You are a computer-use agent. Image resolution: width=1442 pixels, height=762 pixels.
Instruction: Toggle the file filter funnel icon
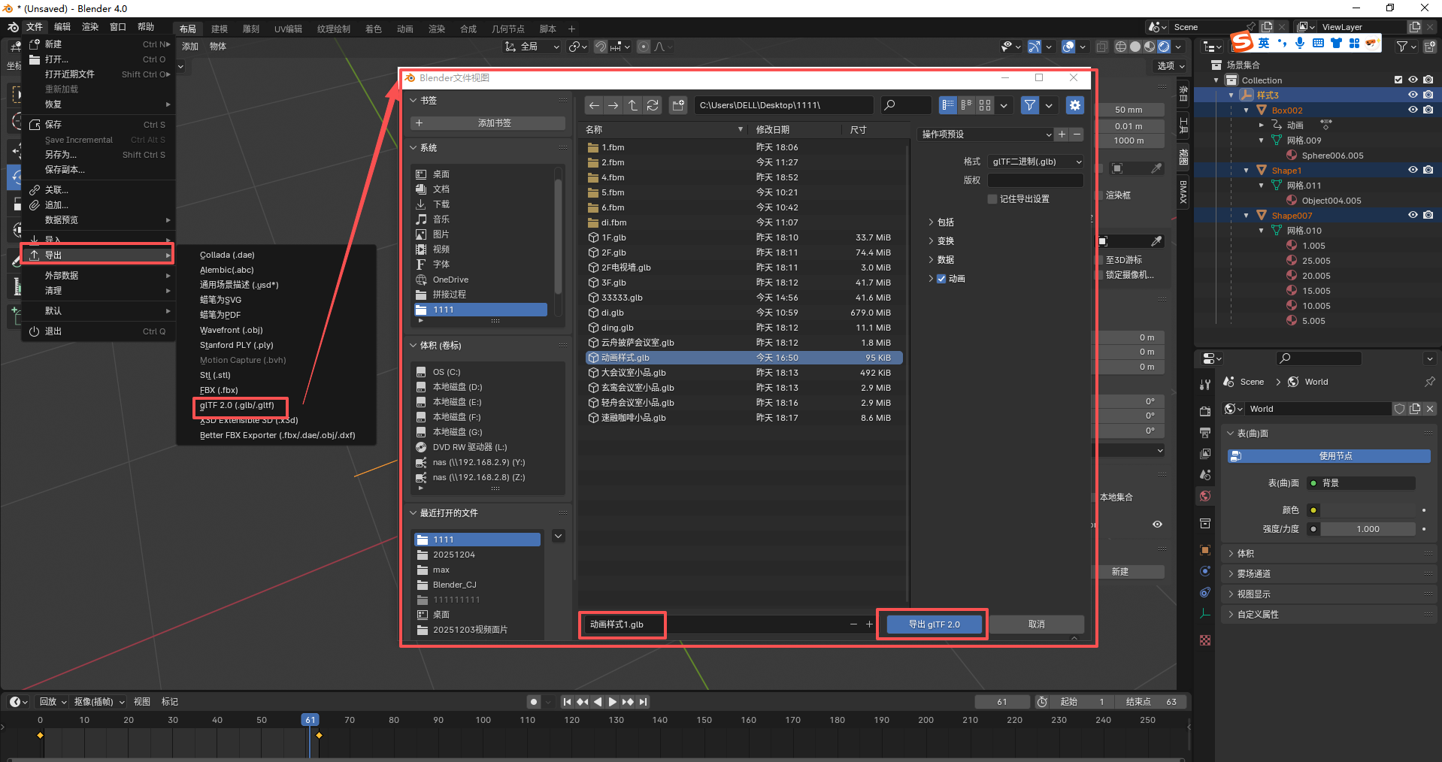(1029, 105)
